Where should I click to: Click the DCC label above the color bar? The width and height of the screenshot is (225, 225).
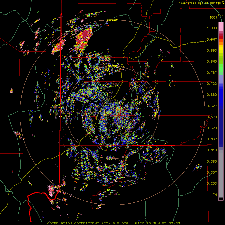219,15
